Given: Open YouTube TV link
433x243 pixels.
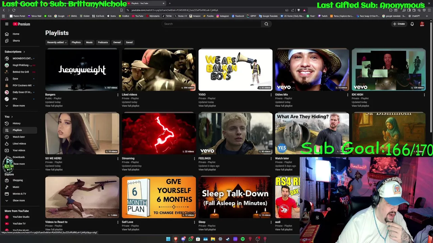Looking at the screenshot, I should click(20, 223).
